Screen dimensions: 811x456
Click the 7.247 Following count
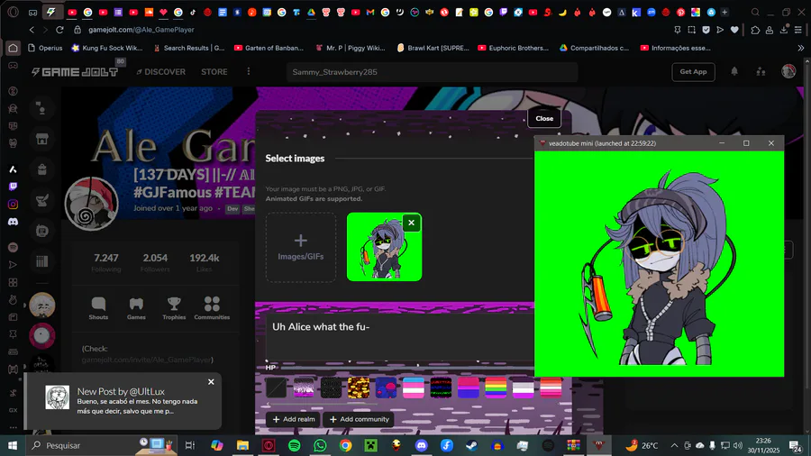point(106,261)
